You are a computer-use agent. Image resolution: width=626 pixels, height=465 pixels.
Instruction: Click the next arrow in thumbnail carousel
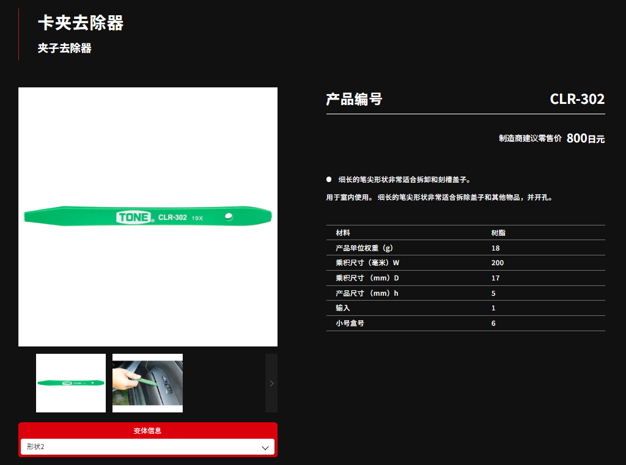click(x=271, y=383)
